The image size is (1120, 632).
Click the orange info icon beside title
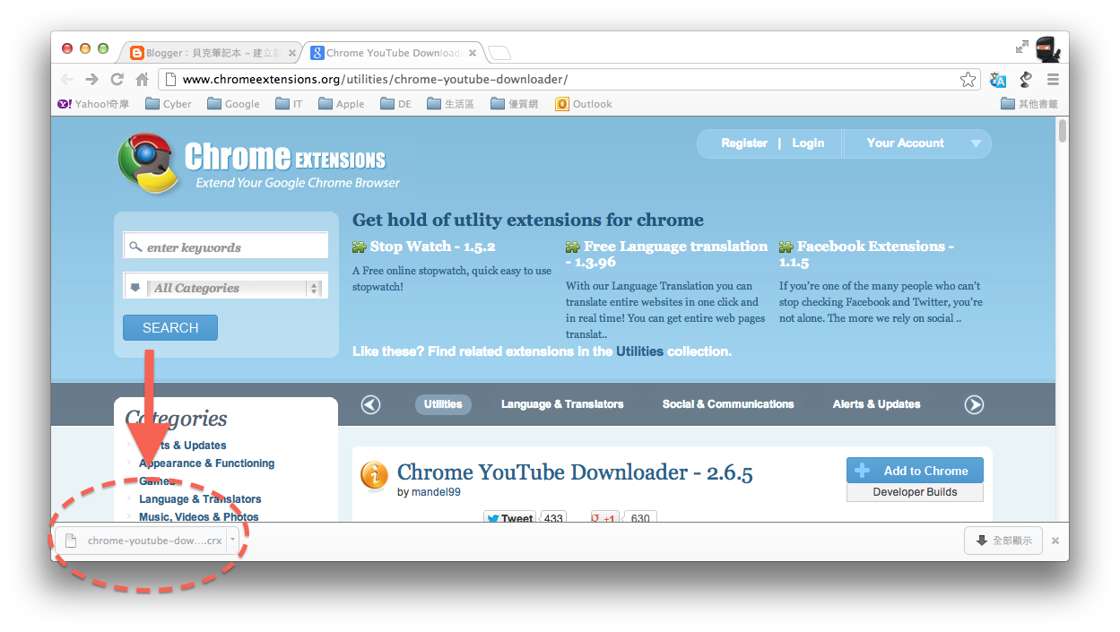click(x=374, y=475)
